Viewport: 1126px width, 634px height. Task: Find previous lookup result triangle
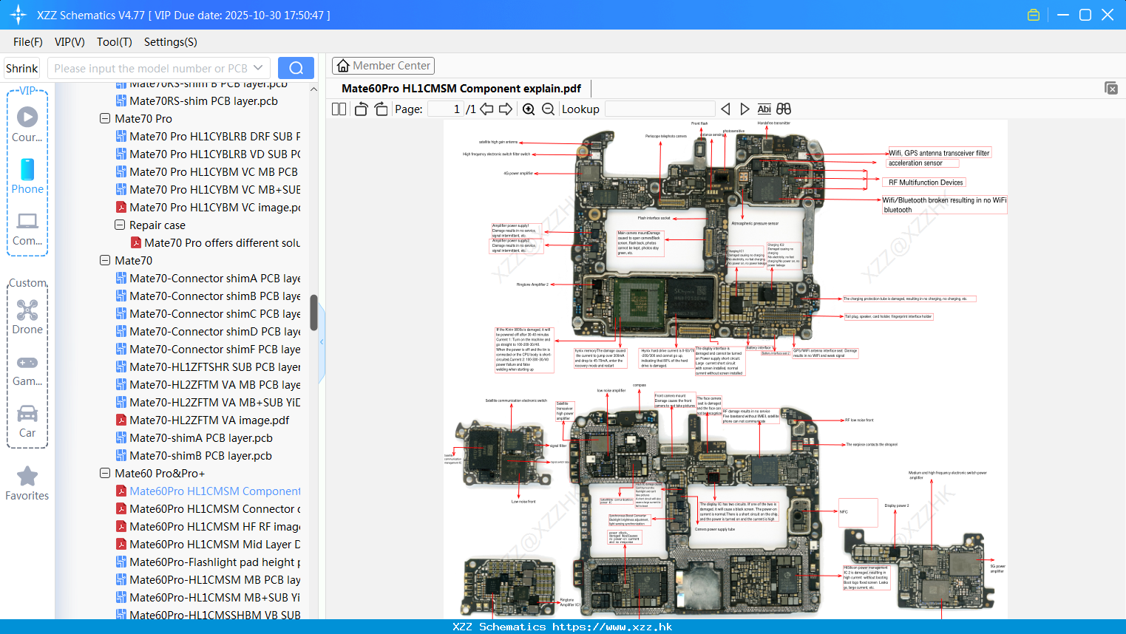coord(725,109)
